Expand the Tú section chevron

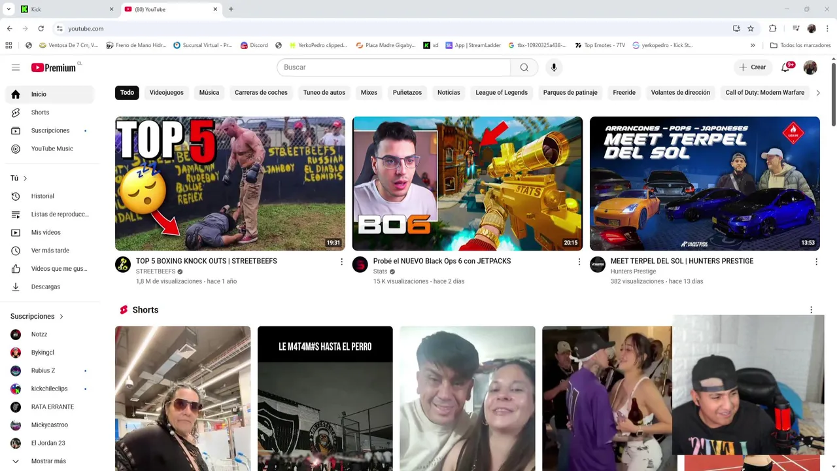26,179
